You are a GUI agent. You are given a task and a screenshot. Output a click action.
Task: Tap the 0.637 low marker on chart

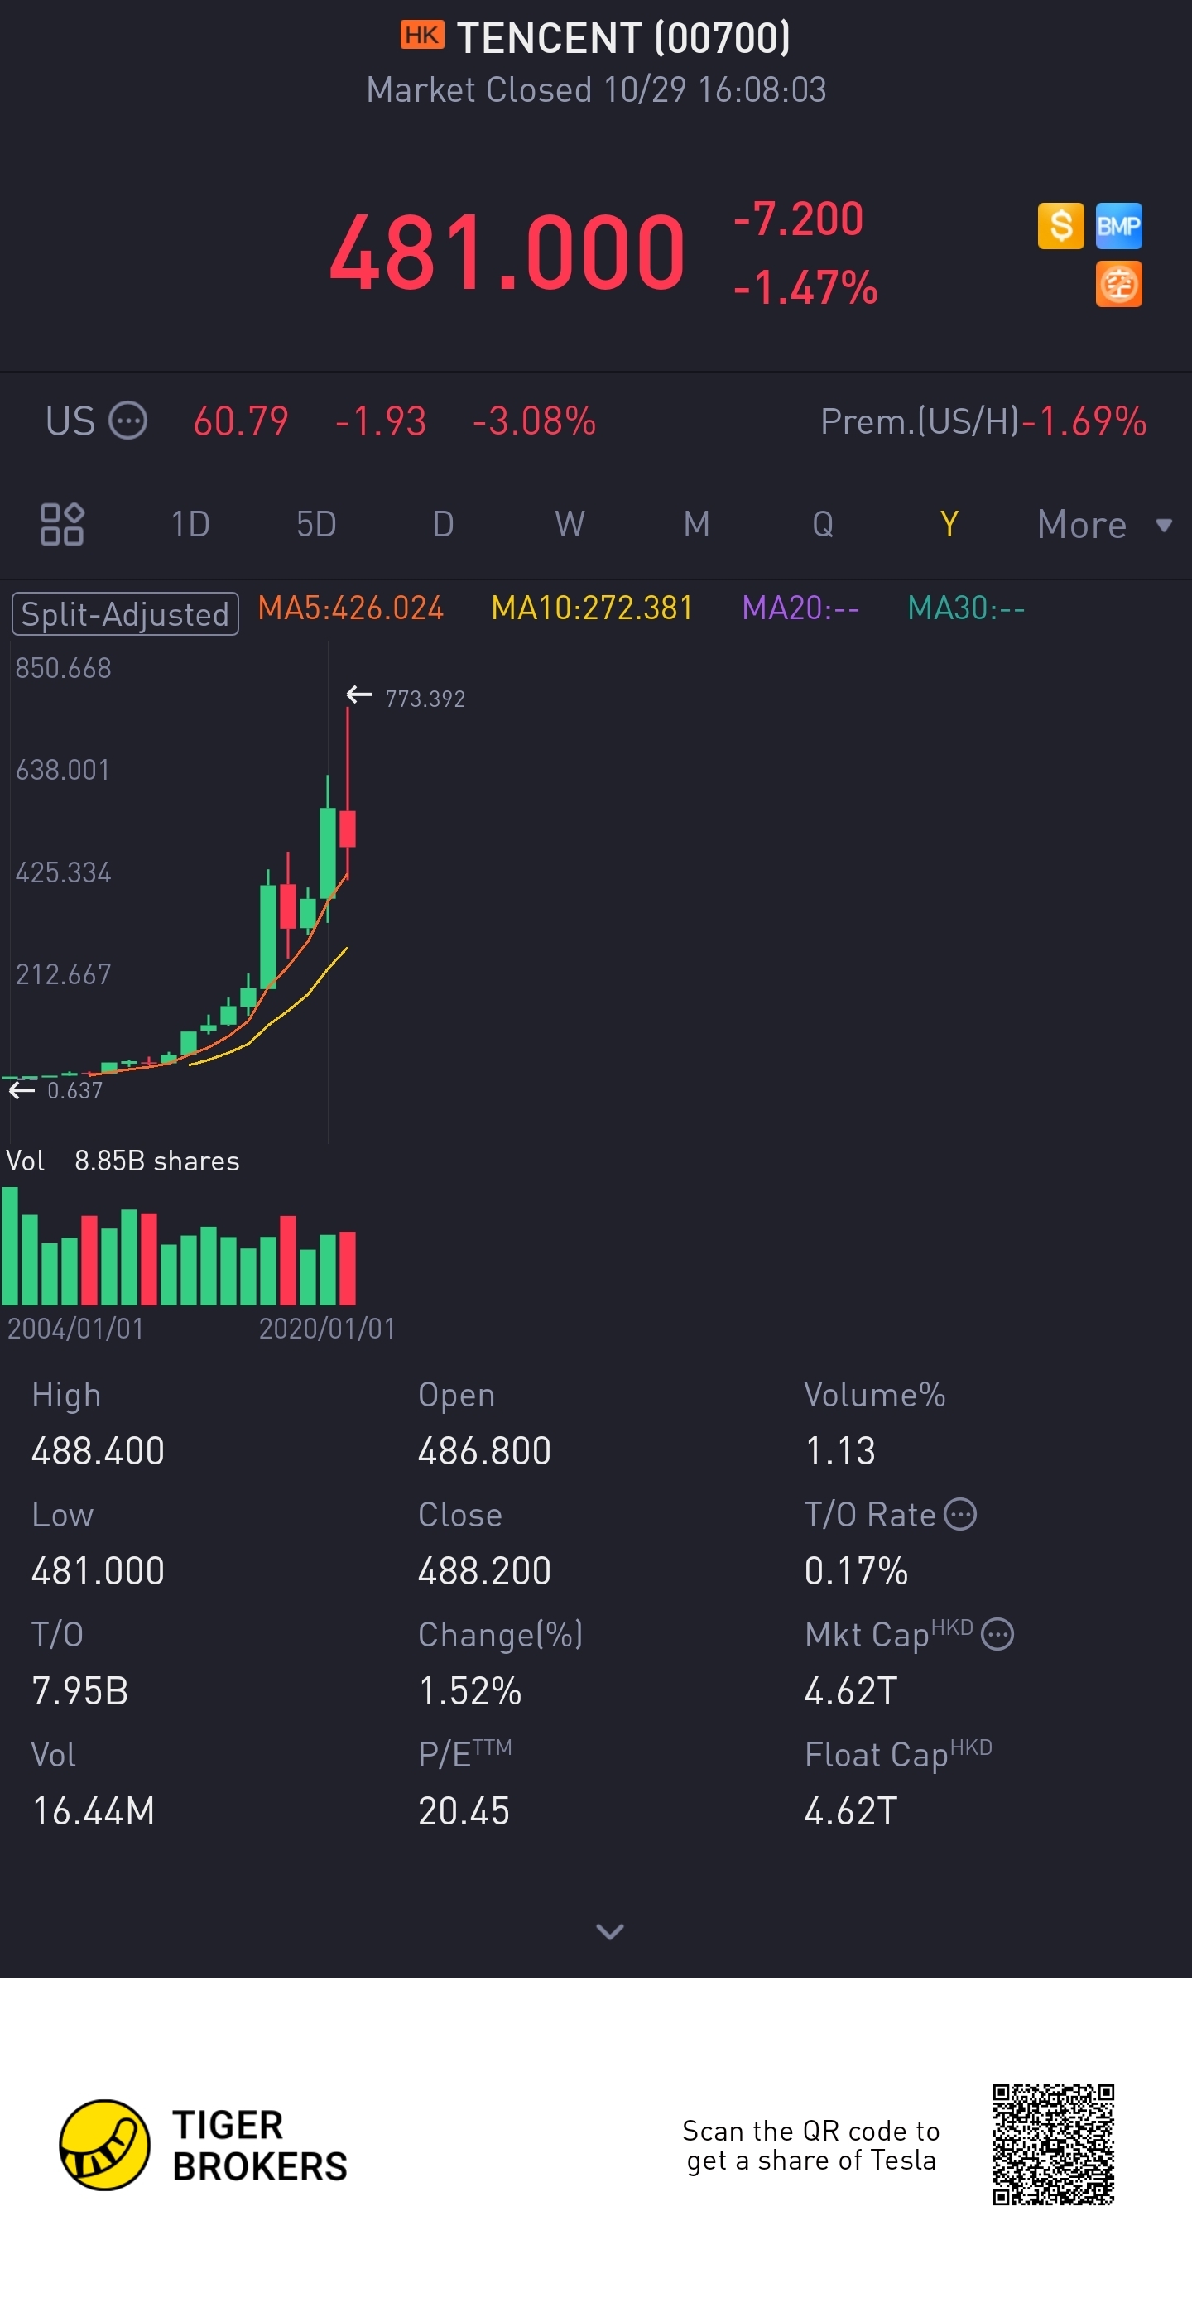74,1090
